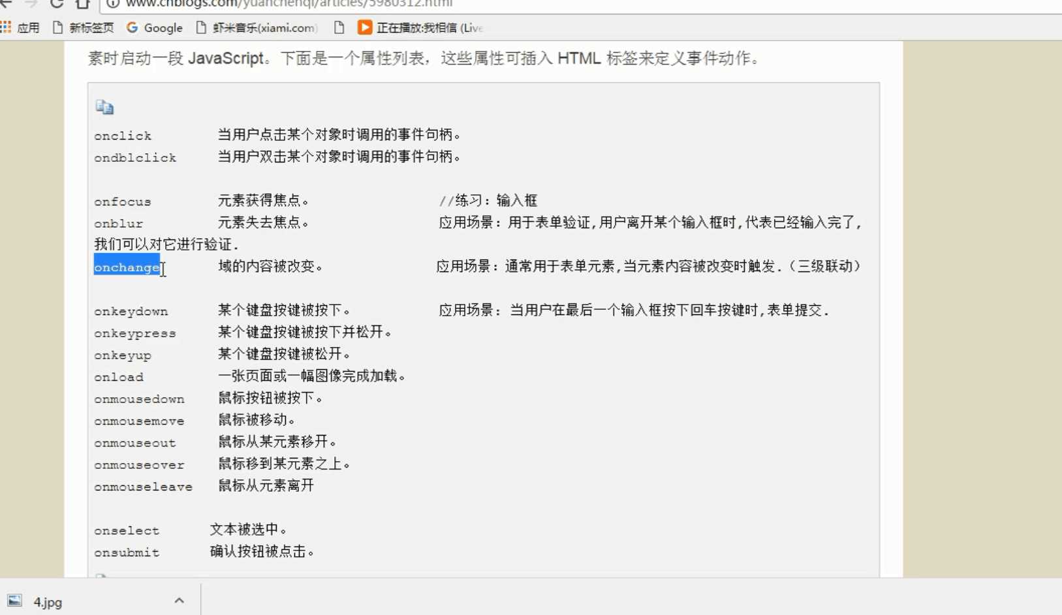Click the text "//练习：输入框"
Viewport: 1062px width, 615px height.
pos(488,200)
